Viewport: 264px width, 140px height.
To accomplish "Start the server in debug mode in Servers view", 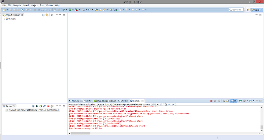I will pyautogui.click(x=37, y=106).
